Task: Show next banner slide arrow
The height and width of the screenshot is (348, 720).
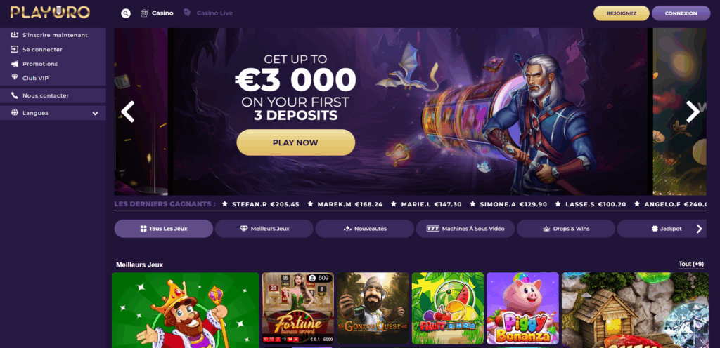Action: pos(693,112)
